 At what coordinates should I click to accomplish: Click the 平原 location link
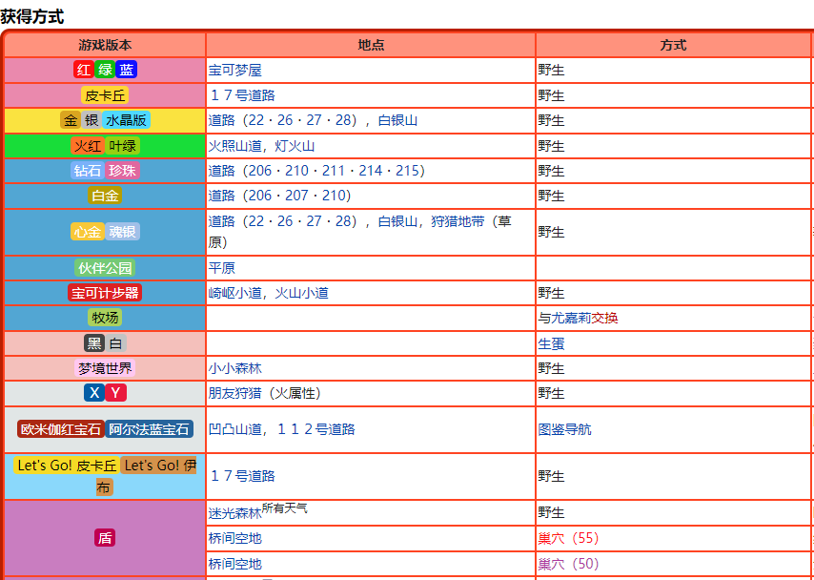point(222,268)
